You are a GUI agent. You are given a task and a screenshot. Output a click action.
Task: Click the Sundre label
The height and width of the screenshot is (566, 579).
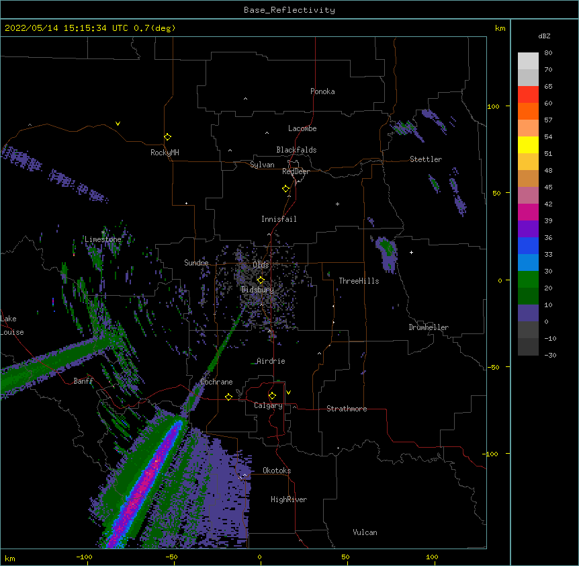click(x=196, y=263)
